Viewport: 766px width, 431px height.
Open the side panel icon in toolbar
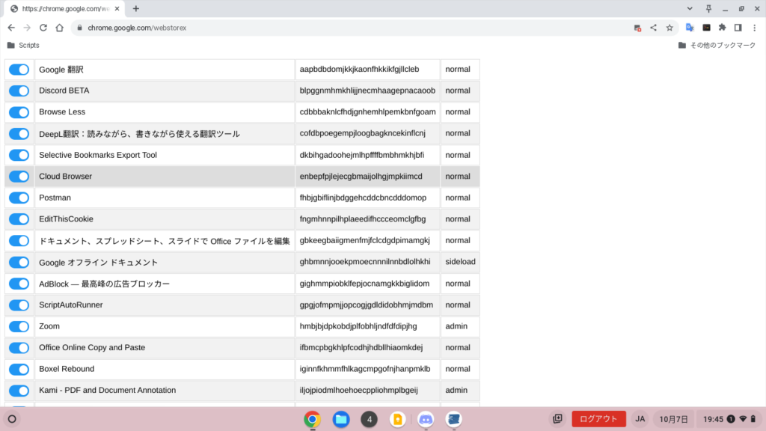click(x=738, y=28)
